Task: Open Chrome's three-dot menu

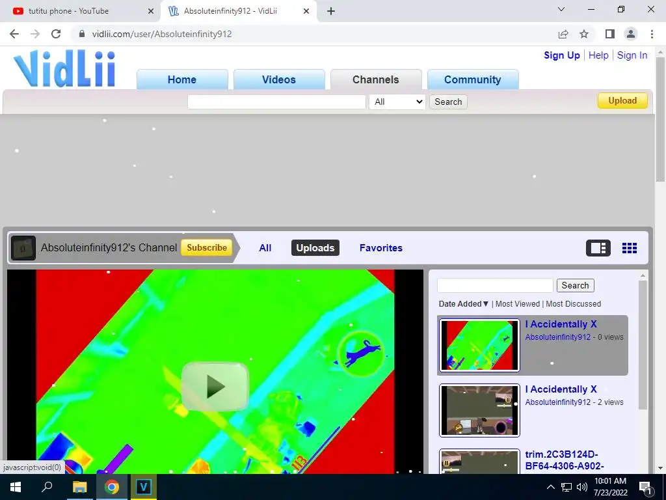Action: [652, 34]
